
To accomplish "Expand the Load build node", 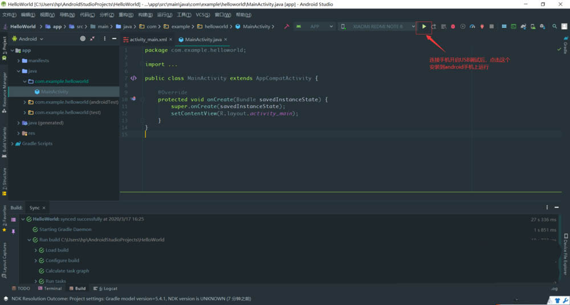I will click(x=35, y=250).
